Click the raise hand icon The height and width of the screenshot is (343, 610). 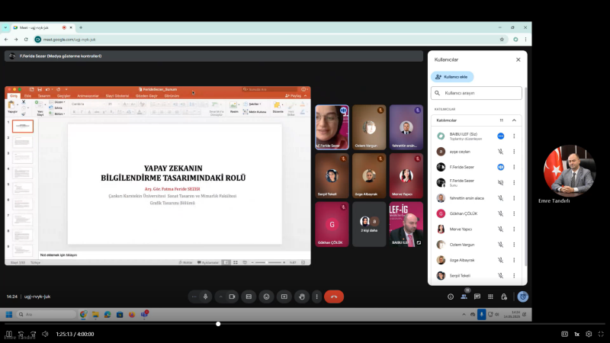(301, 297)
